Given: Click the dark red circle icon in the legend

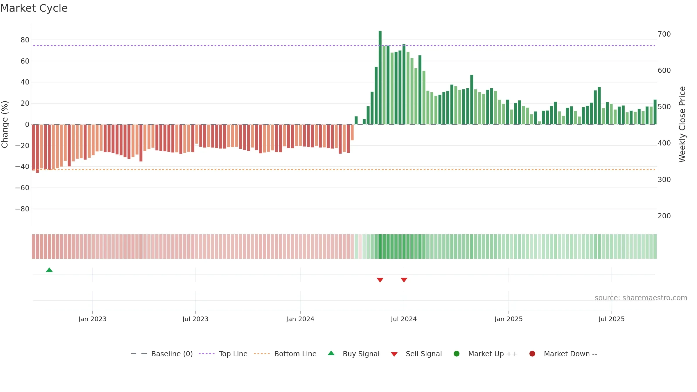Looking at the screenshot, I should click(x=532, y=354).
